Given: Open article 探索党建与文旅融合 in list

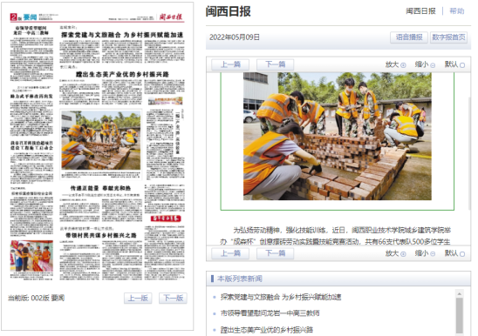Looking at the screenshot, I should 281,297.
